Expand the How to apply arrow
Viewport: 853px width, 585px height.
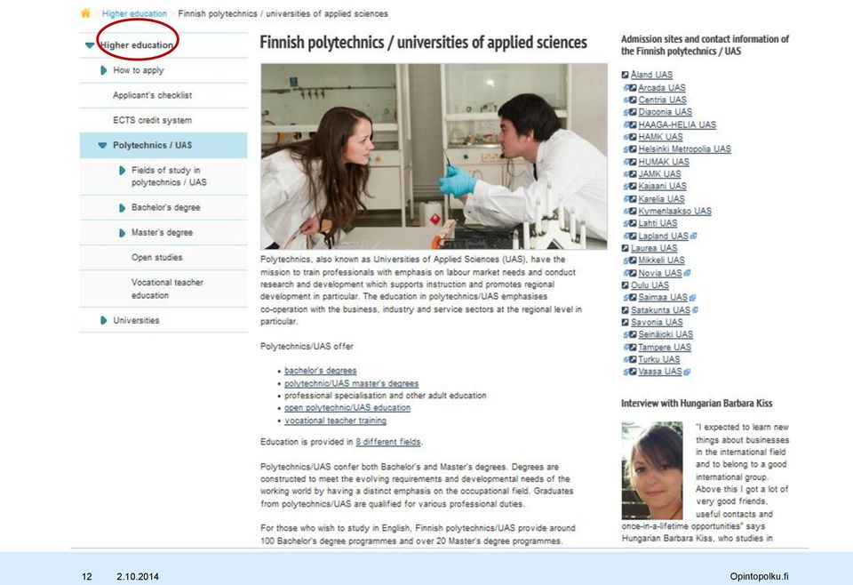click(x=103, y=70)
